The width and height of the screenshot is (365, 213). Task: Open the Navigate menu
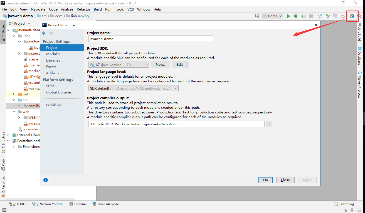[x=38, y=9]
